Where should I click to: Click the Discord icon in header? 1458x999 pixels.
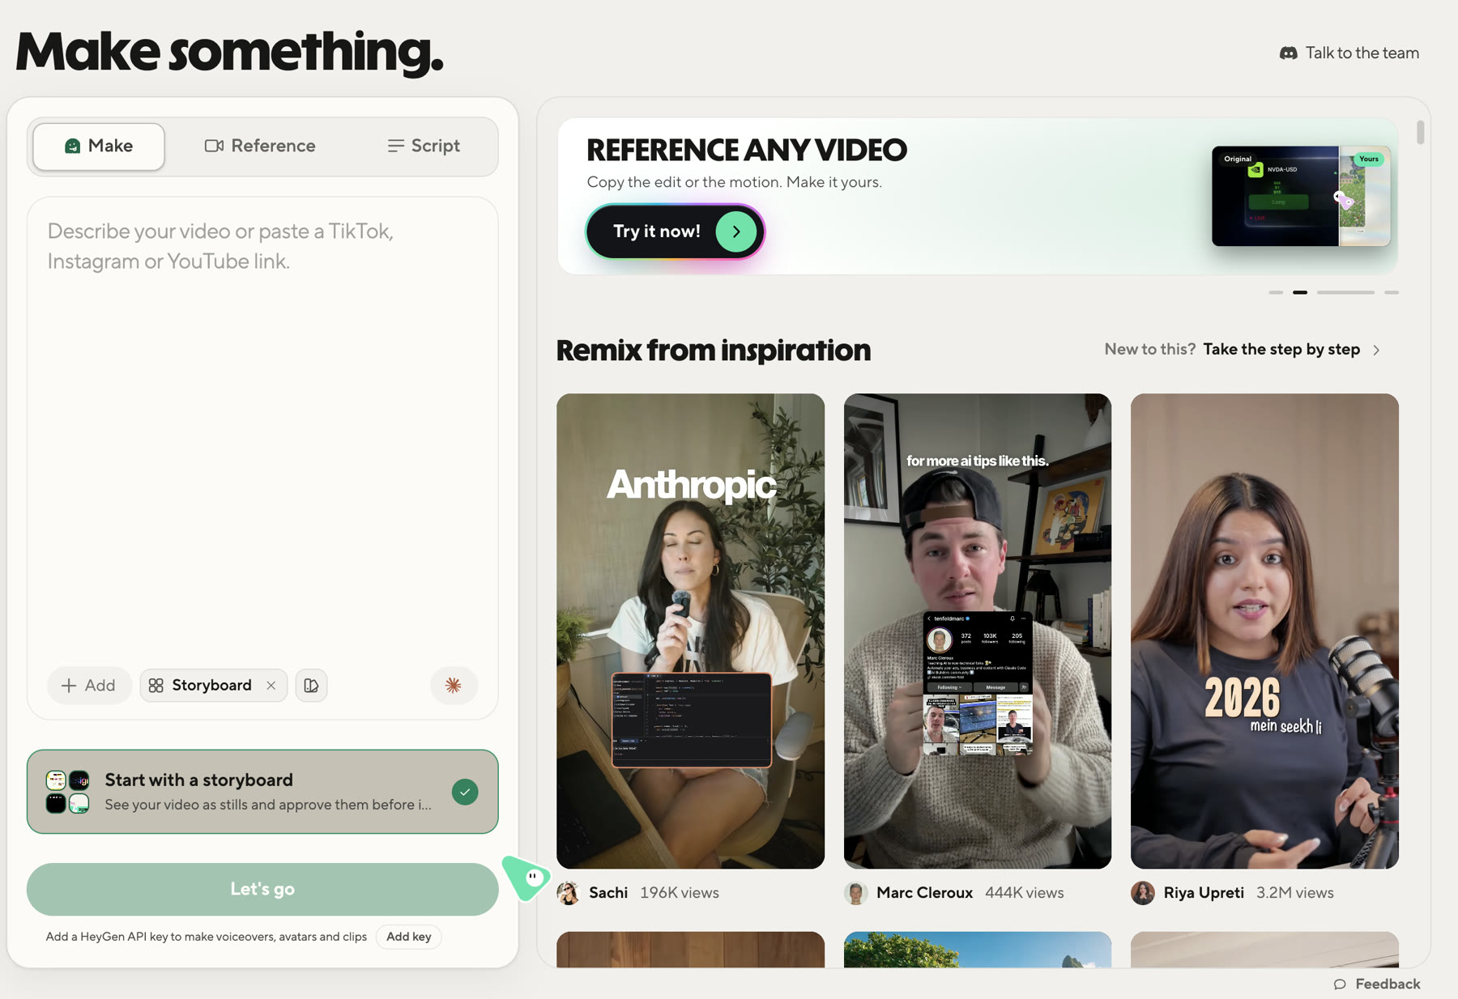(x=1288, y=53)
